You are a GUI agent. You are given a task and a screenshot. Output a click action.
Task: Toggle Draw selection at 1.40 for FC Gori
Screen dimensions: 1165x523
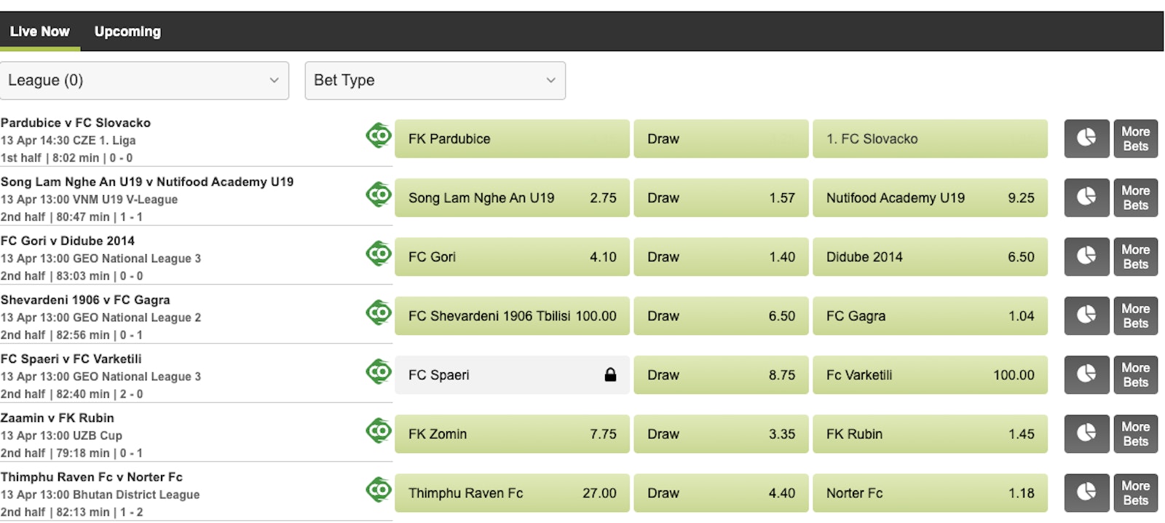pyautogui.click(x=720, y=256)
